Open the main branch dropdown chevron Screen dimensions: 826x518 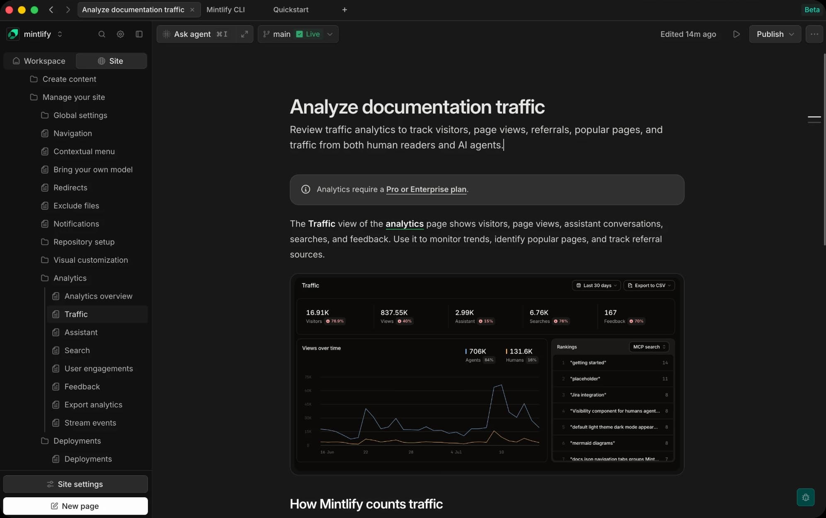click(x=330, y=34)
